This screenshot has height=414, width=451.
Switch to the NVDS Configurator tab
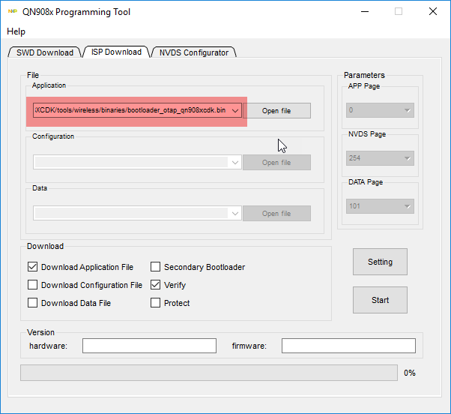(x=193, y=52)
